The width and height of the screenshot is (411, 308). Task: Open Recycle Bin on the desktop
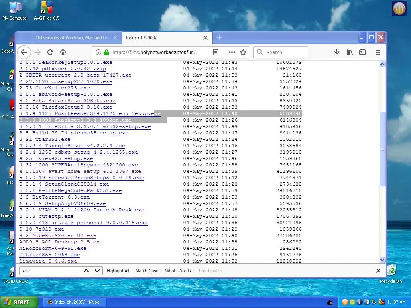click(391, 274)
